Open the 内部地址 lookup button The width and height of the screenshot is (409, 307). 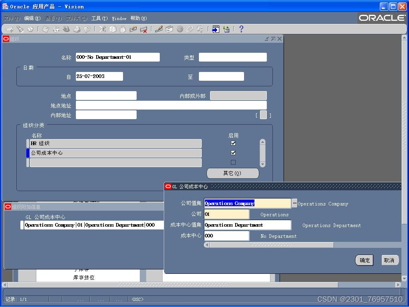[264, 114]
